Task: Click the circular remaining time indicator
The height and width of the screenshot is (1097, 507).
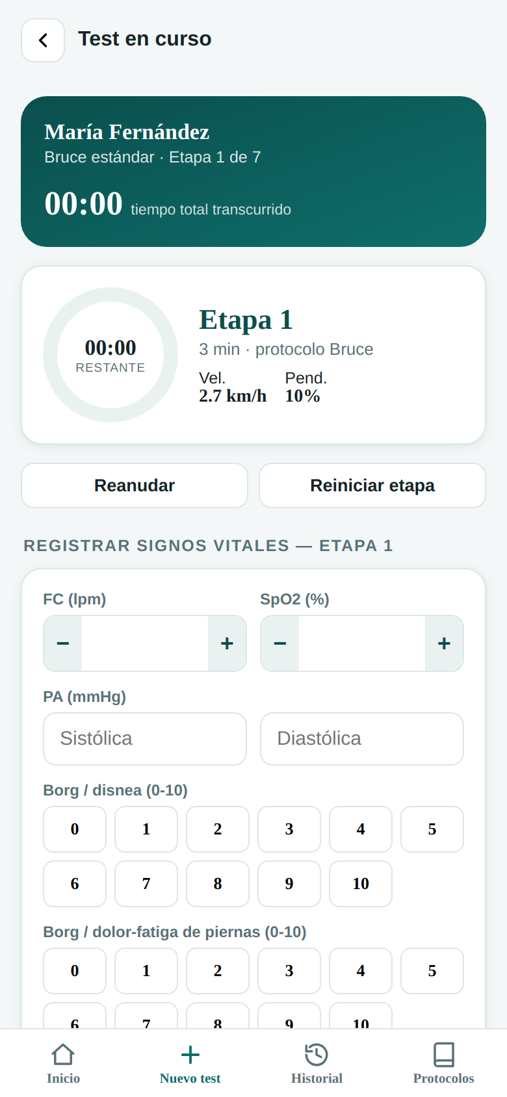Action: tap(110, 355)
